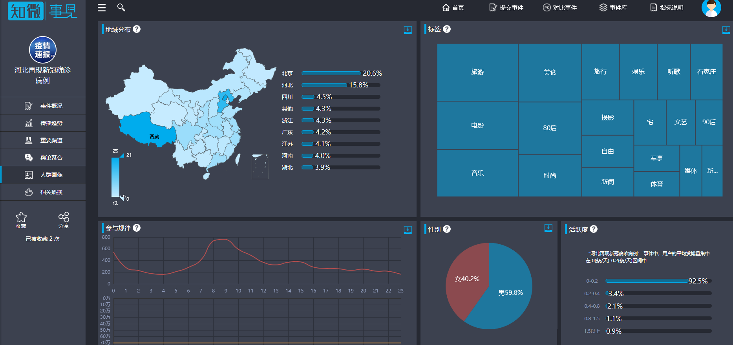Click the 女40.2% pie slice

(467, 279)
